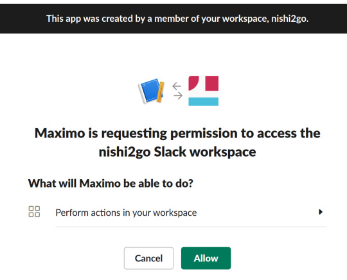Click the 'Maximo is requesting permission' heading
The width and height of the screenshot is (347, 280).
click(177, 134)
